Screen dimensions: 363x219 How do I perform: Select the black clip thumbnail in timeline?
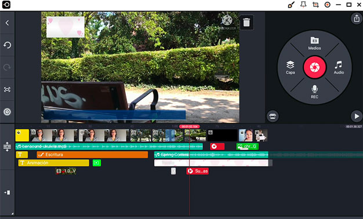222,136
